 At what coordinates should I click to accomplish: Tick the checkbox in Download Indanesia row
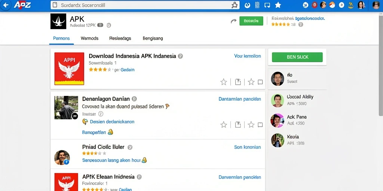(260, 82)
